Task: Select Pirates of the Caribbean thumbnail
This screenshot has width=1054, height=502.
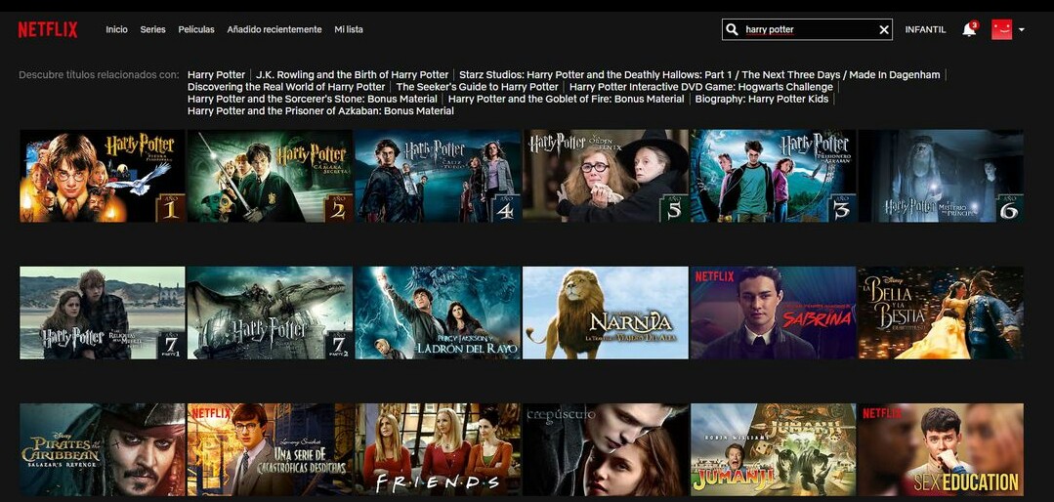Action: point(103,449)
